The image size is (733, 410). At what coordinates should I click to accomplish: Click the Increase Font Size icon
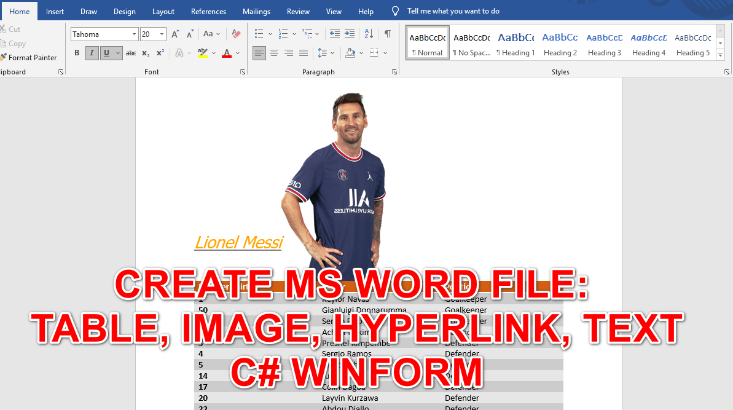pos(174,34)
